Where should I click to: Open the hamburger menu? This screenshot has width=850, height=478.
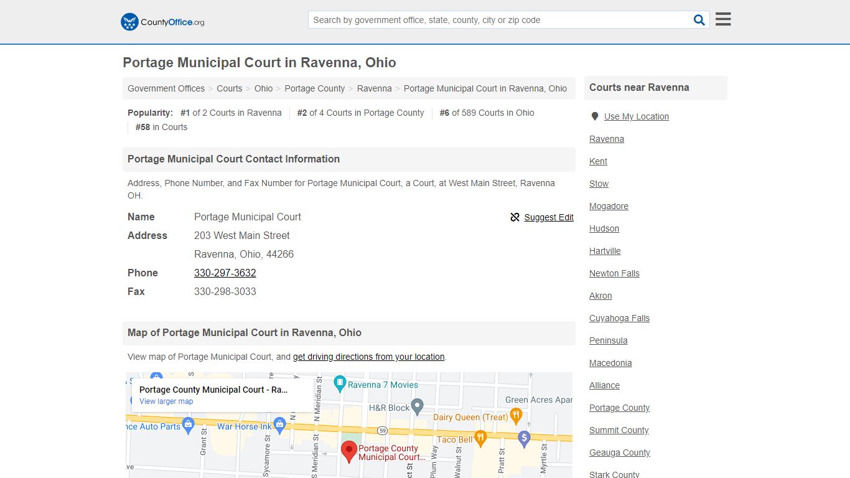723,19
